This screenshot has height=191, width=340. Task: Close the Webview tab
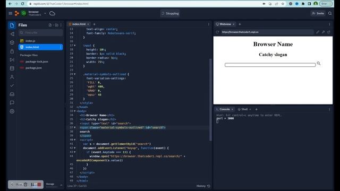point(234,24)
